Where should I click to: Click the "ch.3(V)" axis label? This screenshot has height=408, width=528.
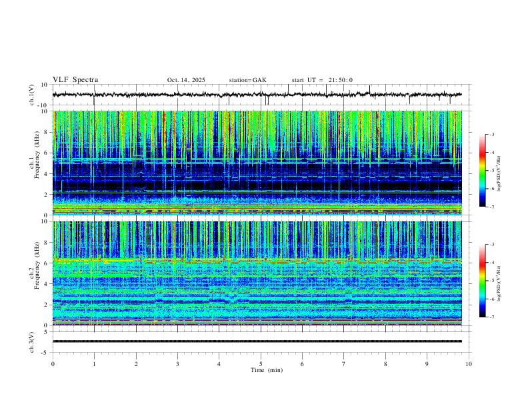[32, 342]
